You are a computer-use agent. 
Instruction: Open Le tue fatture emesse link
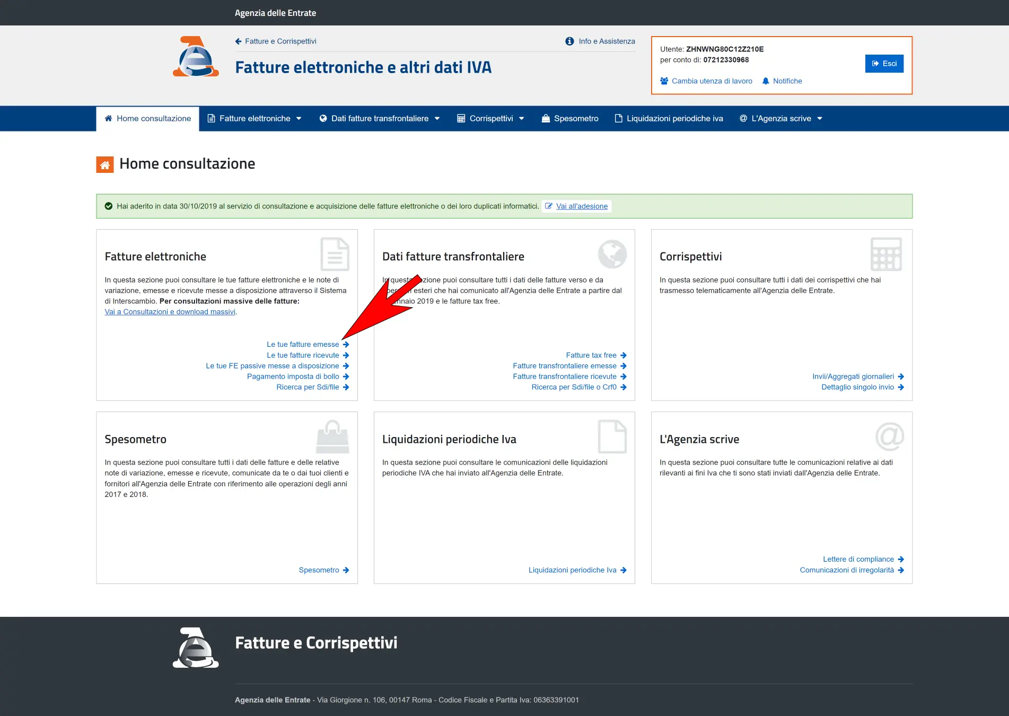(x=303, y=345)
